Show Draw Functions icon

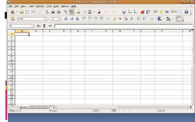tap(148, 12)
